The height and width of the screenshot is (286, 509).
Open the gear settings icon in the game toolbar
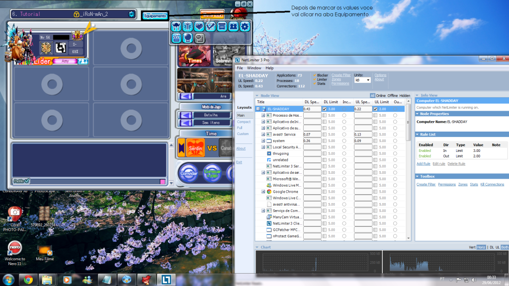[245, 26]
